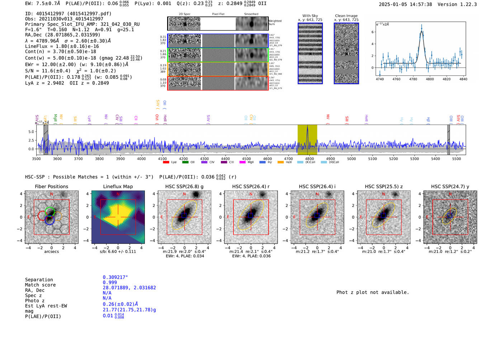Click the With Sky fiber image
The image size is (502, 341).
click(310, 53)
